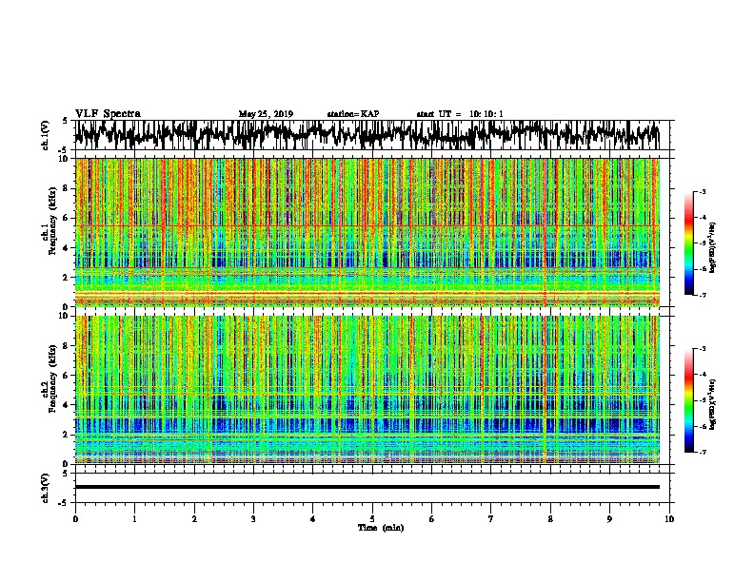The width and height of the screenshot is (754, 582).
Task: Click the "2" tick on time axis
Action: (x=194, y=518)
